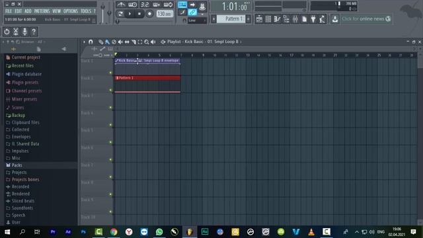Screen dimensions: 423x238
Task: Toggle auto-scroll arrow icon
Action: (192, 5)
